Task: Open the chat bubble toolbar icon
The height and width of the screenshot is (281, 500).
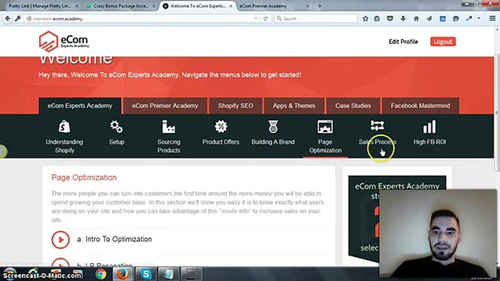Action: [456, 18]
